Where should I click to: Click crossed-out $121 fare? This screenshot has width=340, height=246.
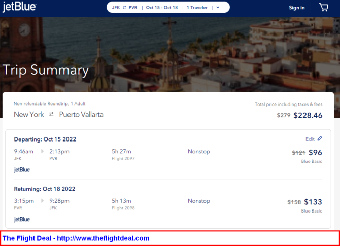coord(298,153)
